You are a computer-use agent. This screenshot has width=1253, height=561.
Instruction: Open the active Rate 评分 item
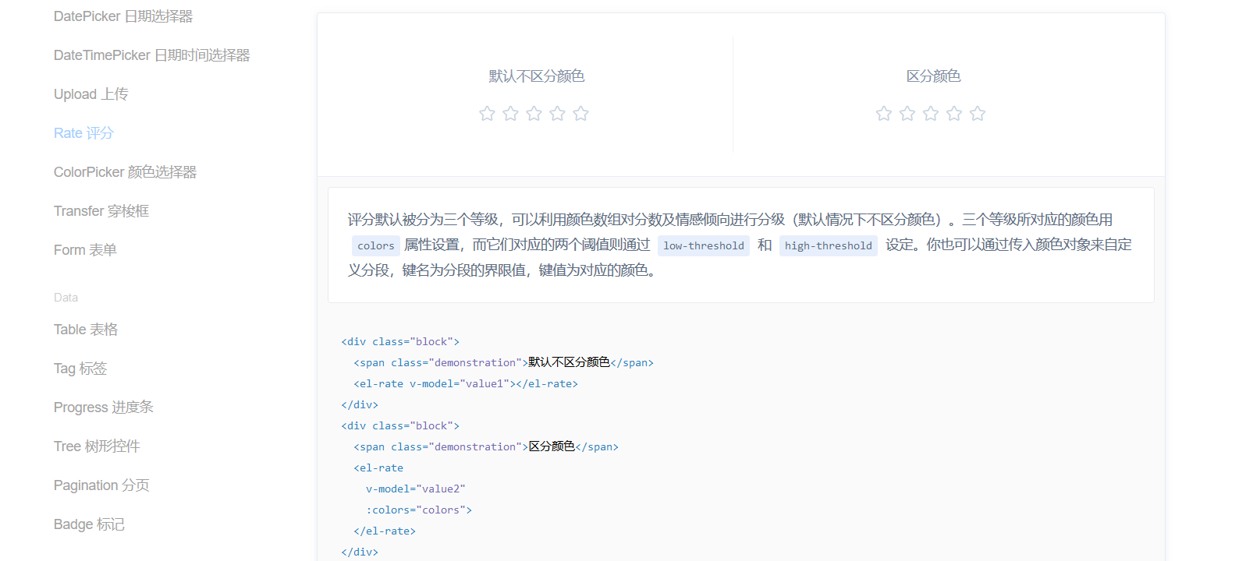point(83,133)
